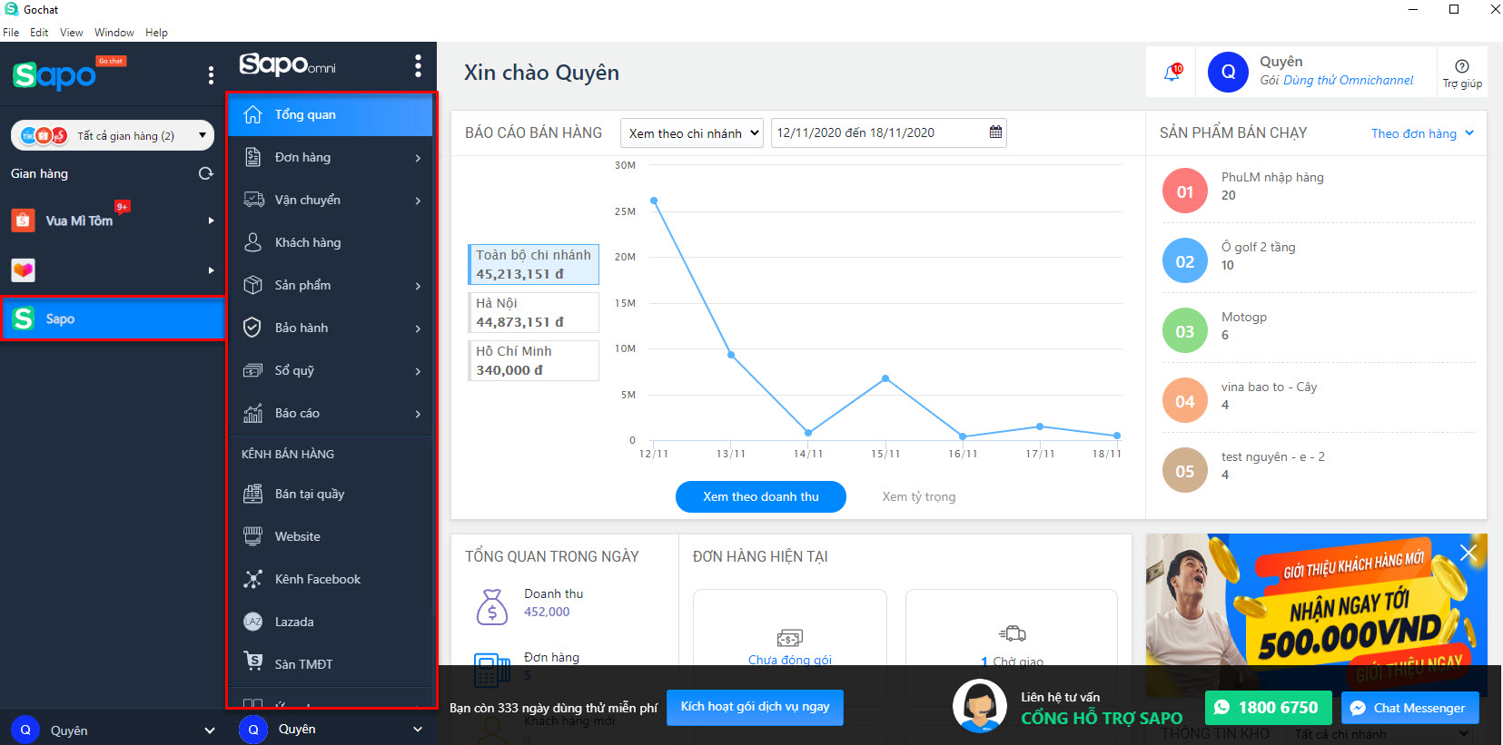Image resolution: width=1503 pixels, height=745 pixels.
Task: Open the Edit menu
Action: pyautogui.click(x=39, y=33)
